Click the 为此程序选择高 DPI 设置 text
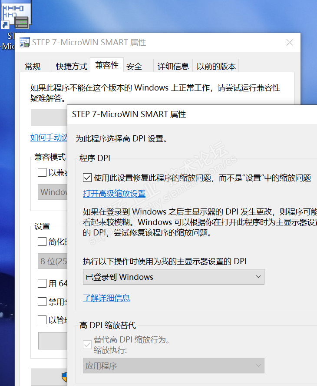Viewport: 317px width, 386px height. tap(122, 138)
